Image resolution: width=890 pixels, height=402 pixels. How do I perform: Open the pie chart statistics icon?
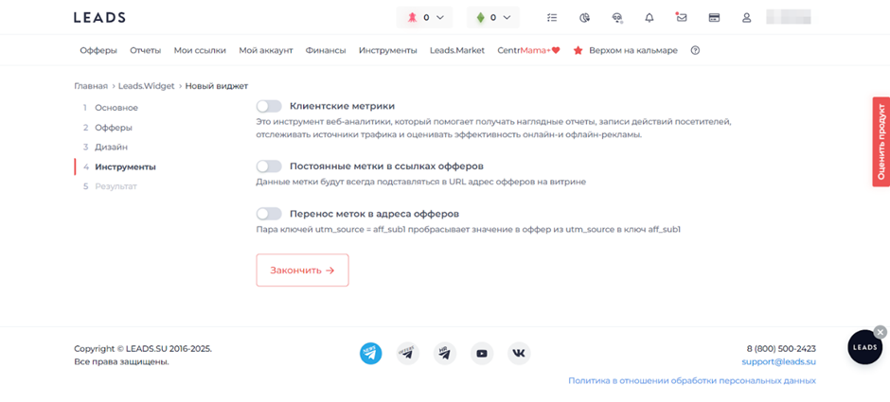tap(584, 18)
